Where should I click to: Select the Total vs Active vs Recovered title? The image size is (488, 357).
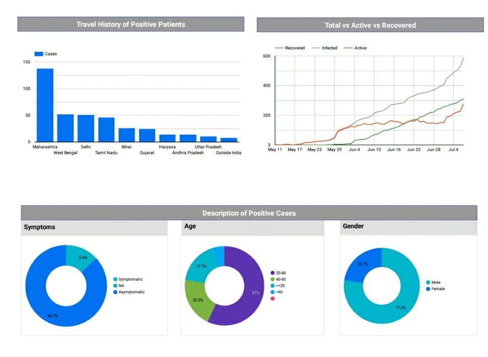(x=370, y=25)
